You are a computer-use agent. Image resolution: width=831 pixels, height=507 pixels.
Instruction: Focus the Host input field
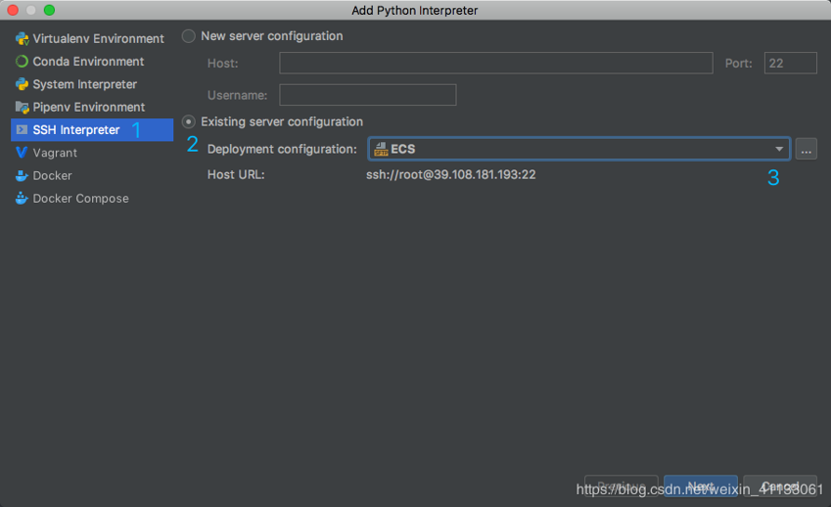tap(496, 63)
